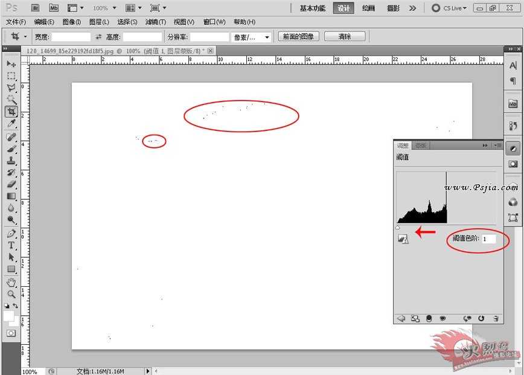Image resolution: width=524 pixels, height=375 pixels.
Task: Switch to the 基本功能 workspace
Action: click(313, 8)
